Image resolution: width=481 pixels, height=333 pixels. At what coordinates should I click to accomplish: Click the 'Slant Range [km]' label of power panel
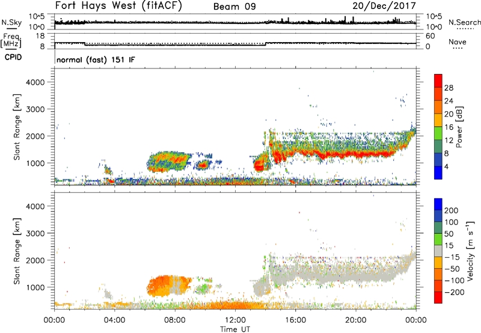pyautogui.click(x=17, y=127)
